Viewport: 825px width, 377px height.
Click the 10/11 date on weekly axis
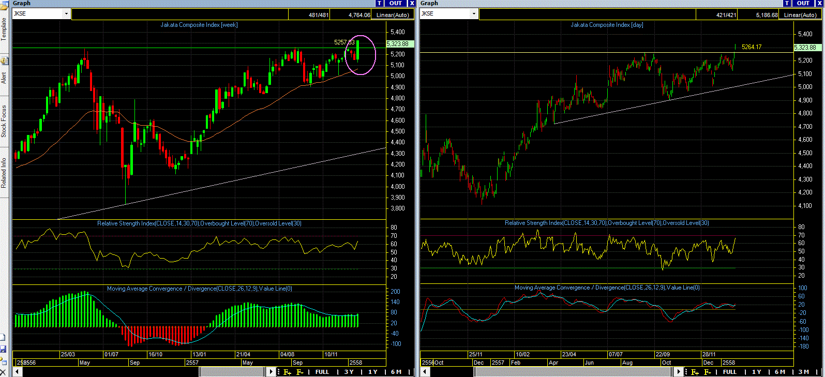click(x=331, y=355)
